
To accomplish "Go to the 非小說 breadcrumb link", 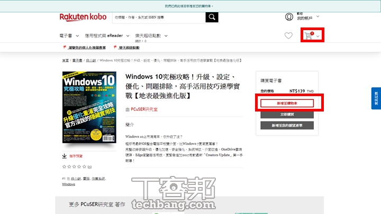I will tap(91, 60).
